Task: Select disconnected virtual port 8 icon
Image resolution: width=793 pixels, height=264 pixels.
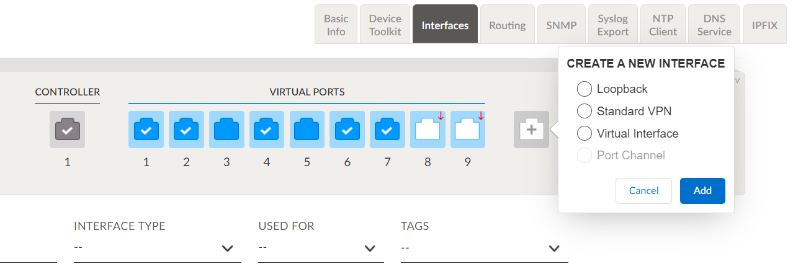Action: pyautogui.click(x=428, y=130)
